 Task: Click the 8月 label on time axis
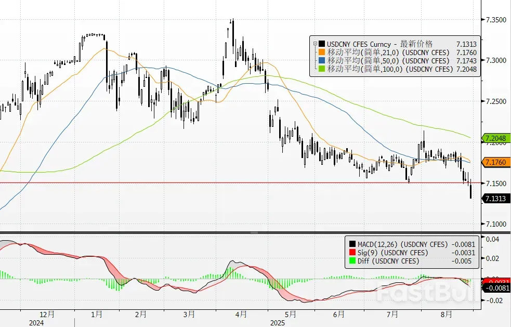pyautogui.click(x=446, y=315)
